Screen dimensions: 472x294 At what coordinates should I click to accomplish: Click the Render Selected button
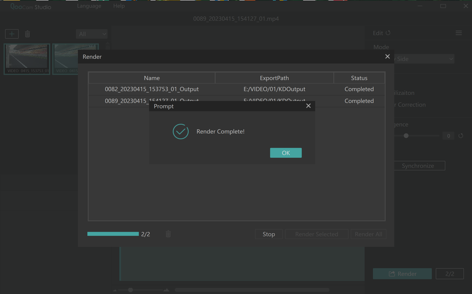click(x=316, y=234)
